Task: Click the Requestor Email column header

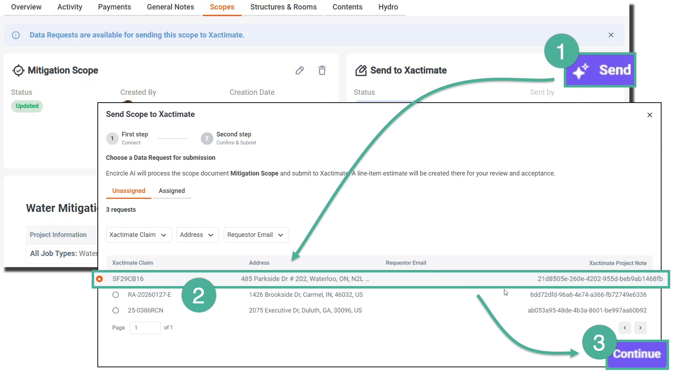Action: tap(406, 263)
